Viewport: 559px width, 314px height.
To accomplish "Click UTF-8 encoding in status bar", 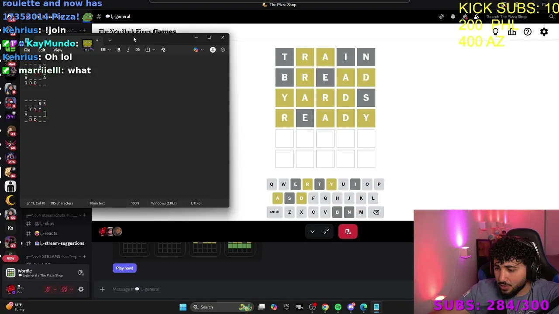I will tap(196, 203).
